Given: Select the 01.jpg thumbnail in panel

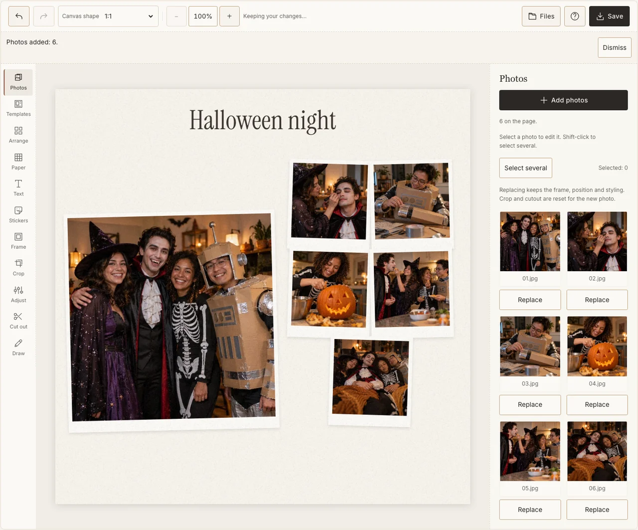Looking at the screenshot, I should pos(530,242).
